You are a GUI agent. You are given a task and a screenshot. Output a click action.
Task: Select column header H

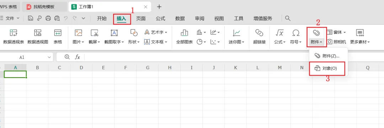170,68
